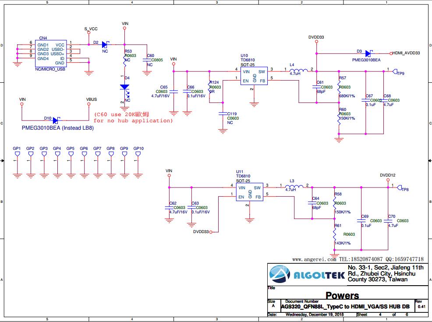Click the S_VCC net label
This screenshot has width=432, height=322.
(x=91, y=28)
